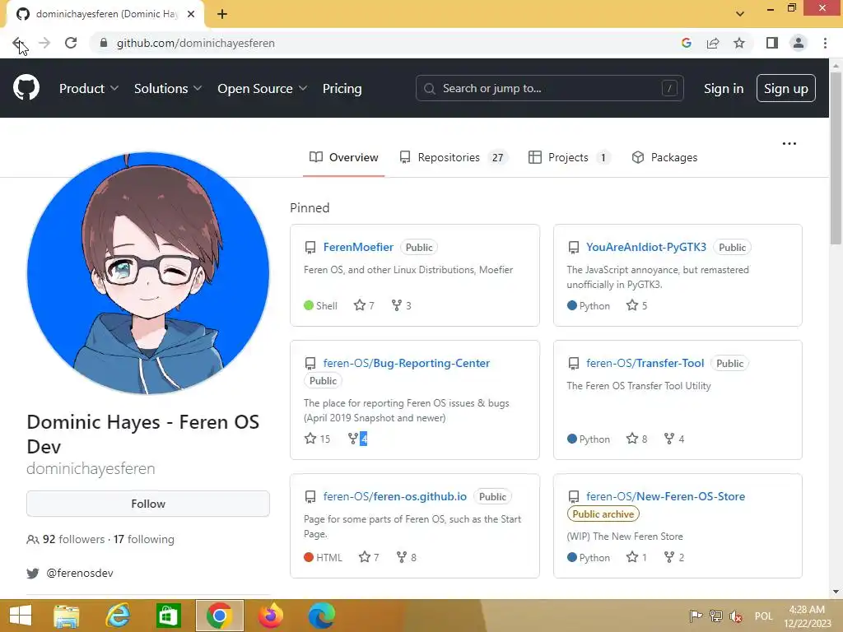
Task: Launch Firefox from taskbar
Action: (270, 616)
